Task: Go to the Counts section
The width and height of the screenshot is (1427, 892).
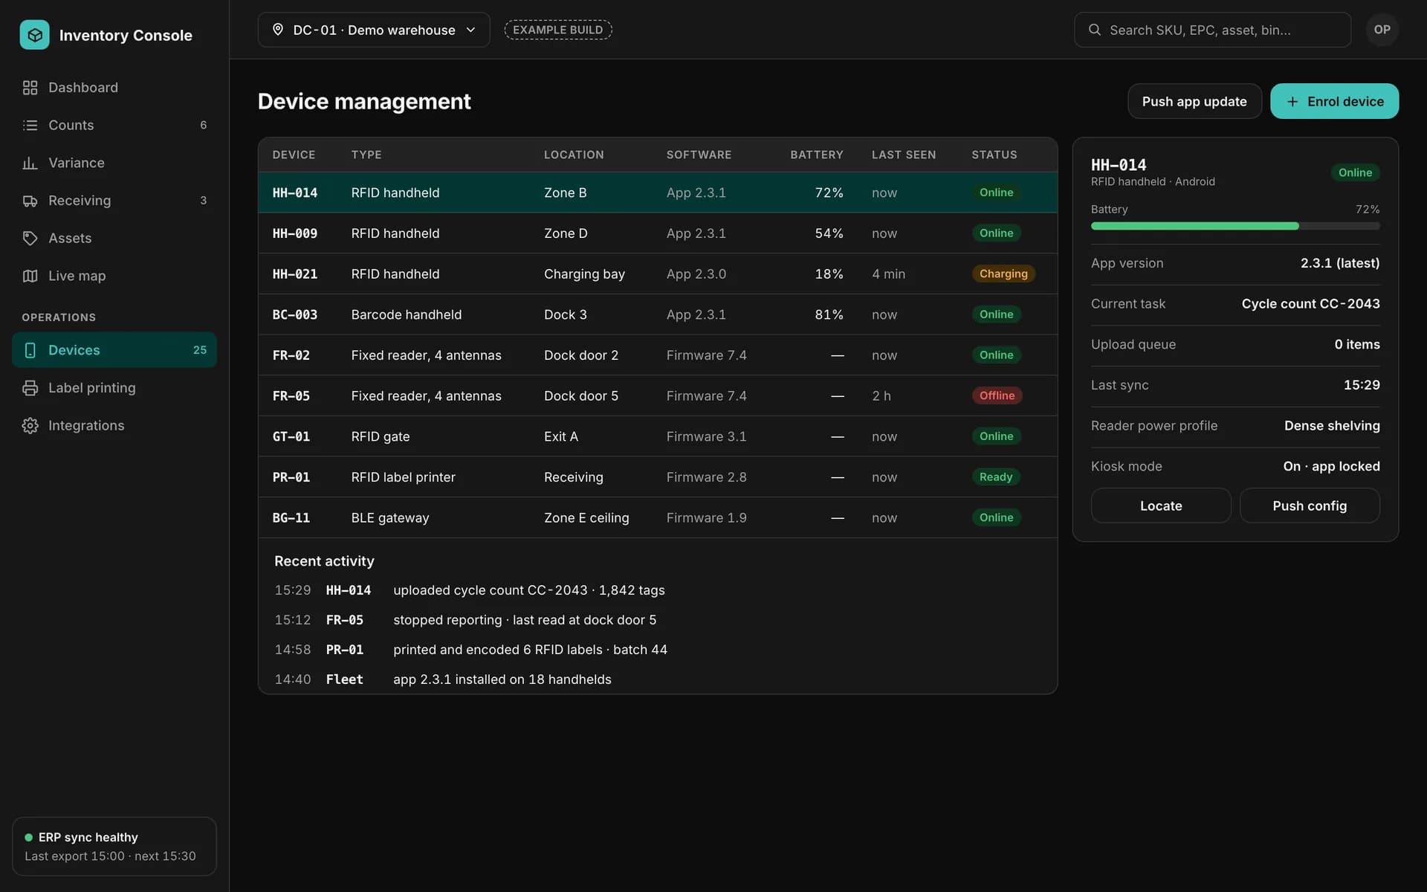Action: 114,125
